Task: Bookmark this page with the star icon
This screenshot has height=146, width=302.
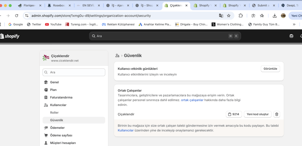Action: point(229,16)
